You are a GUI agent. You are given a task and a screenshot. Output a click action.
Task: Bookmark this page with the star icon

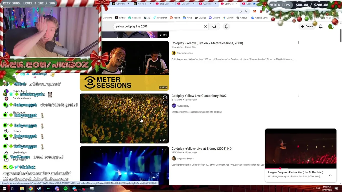coord(246,11)
